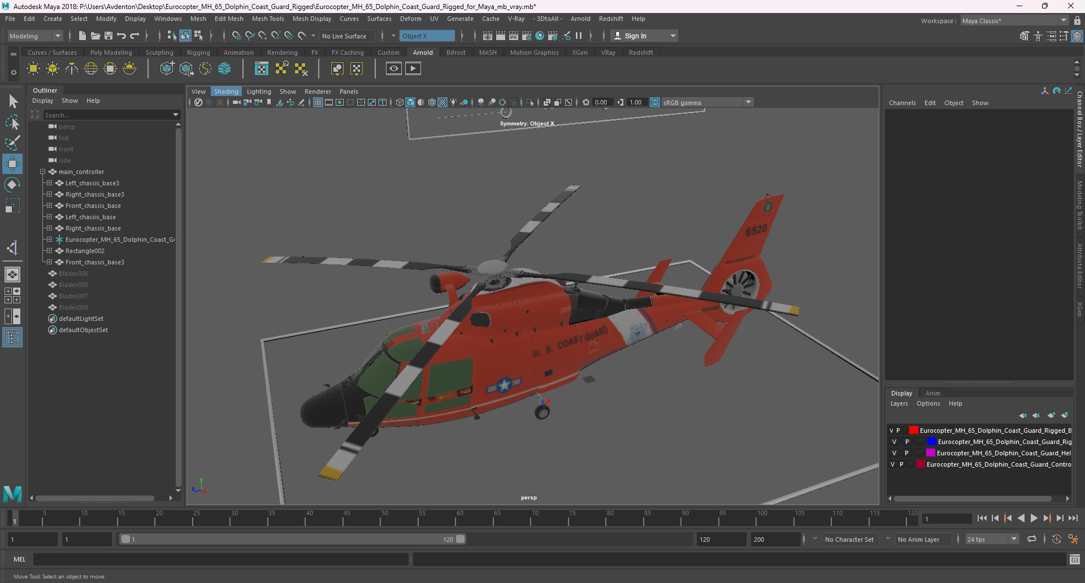Viewport: 1085px width, 583px height.
Task: Toggle visibility V of Guard_Contro layer
Action: tap(892, 464)
